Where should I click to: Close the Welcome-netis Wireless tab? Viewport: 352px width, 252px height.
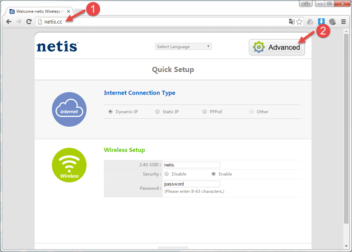[69, 11]
